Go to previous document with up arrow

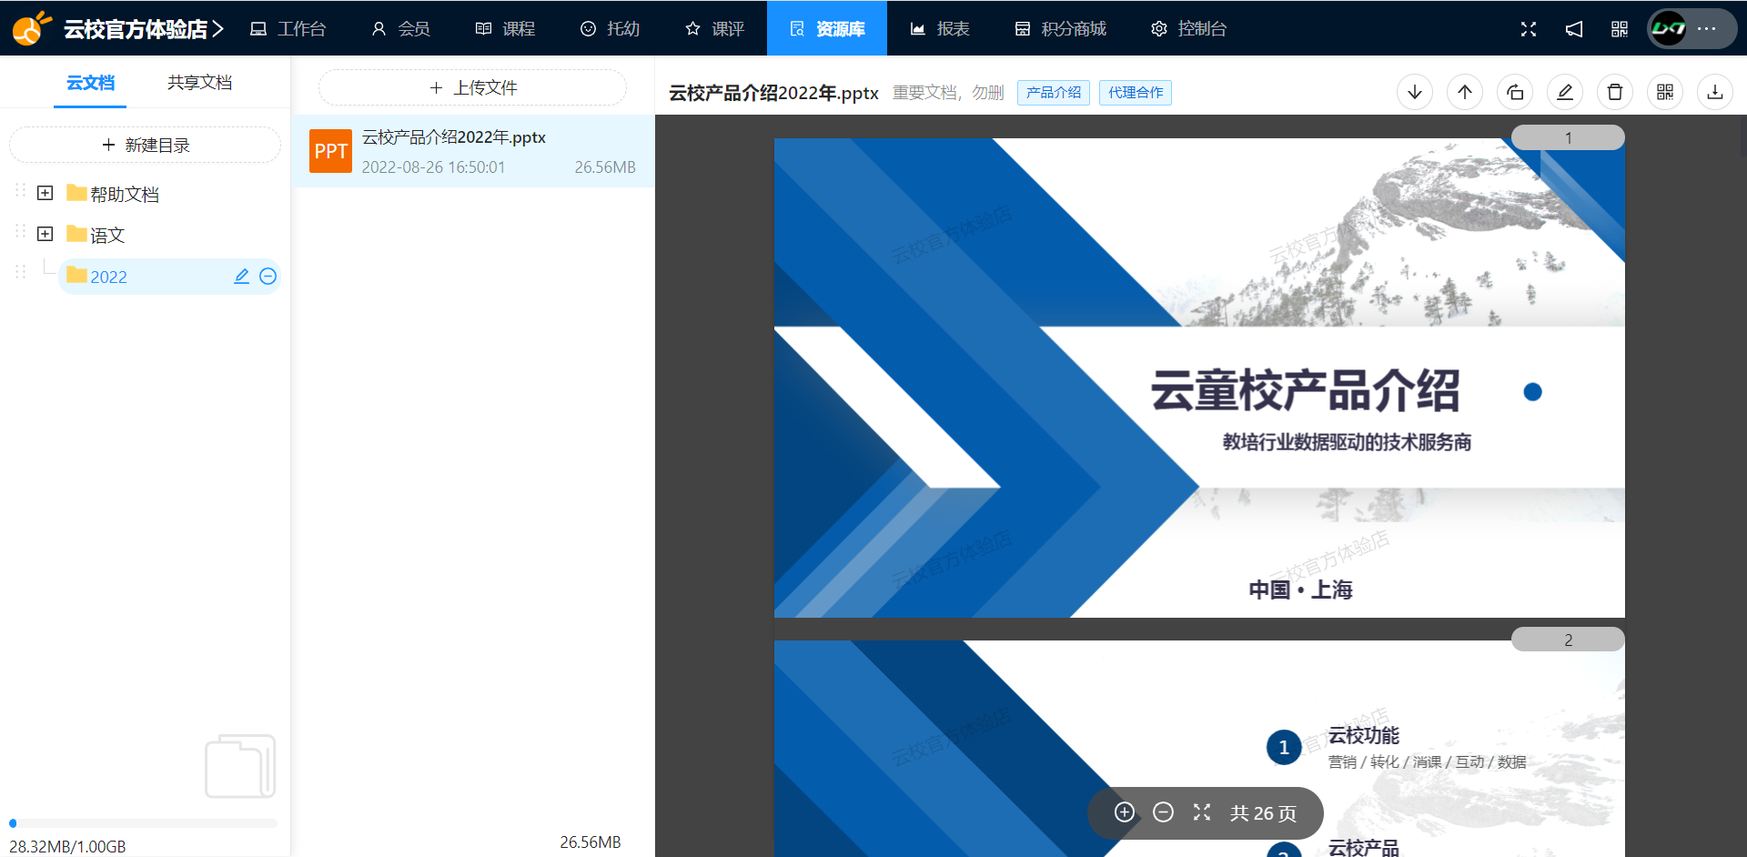click(x=1465, y=92)
